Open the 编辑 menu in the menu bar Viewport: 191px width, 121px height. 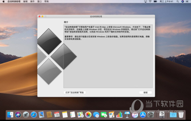pyautogui.click(x=25, y=1)
